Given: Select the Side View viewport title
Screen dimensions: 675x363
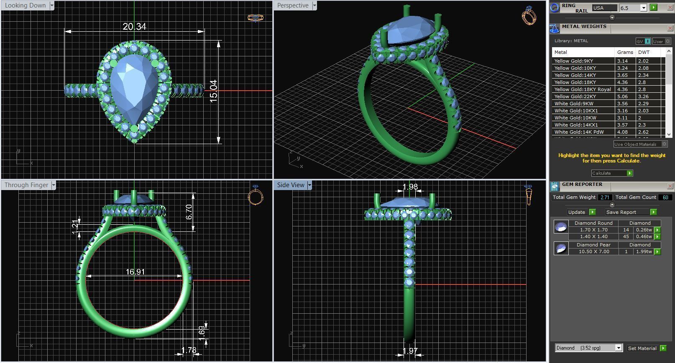Looking at the screenshot, I should 291,185.
